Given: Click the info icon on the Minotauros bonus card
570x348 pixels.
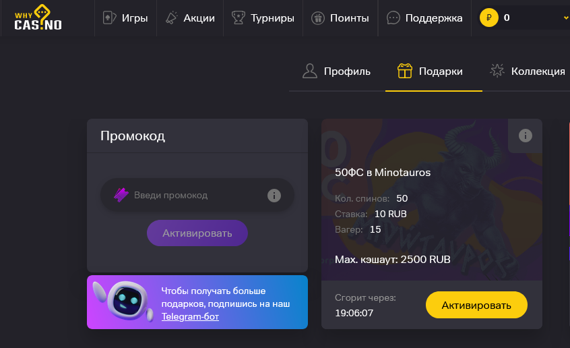Looking at the screenshot, I should 526,136.
